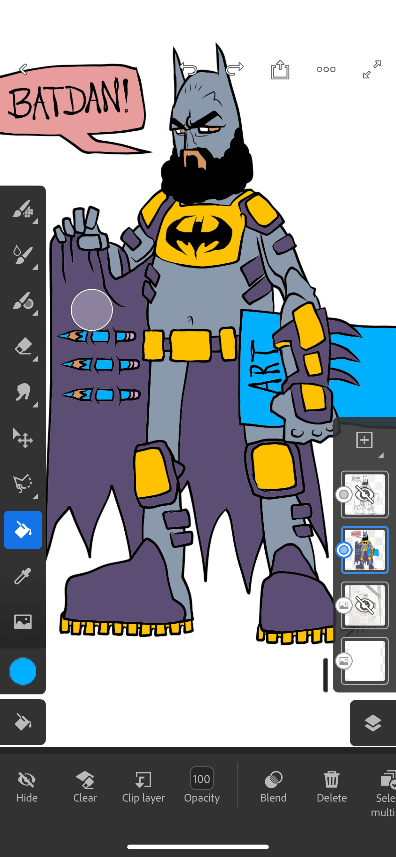Open the share and export menu
The image size is (396, 857).
pyautogui.click(x=280, y=70)
